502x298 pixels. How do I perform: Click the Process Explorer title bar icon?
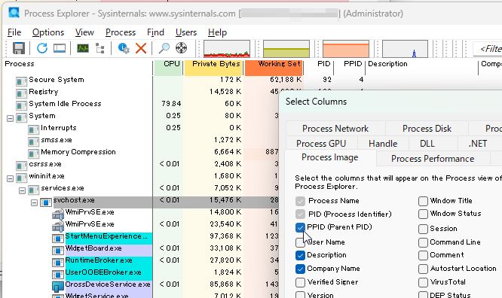[x=14, y=13]
